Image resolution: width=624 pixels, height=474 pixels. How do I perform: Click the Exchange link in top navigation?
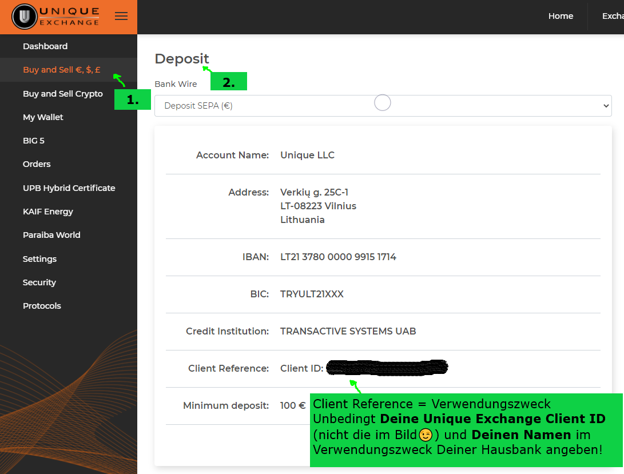613,16
